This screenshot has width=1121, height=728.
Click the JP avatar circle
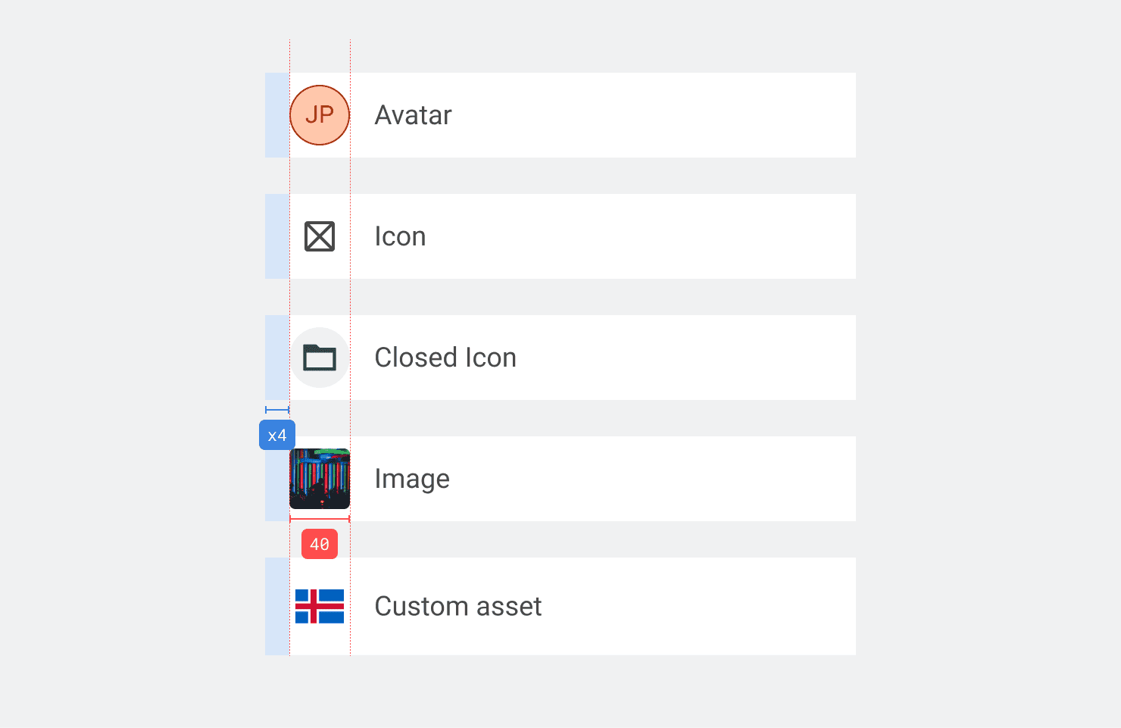tap(320, 115)
